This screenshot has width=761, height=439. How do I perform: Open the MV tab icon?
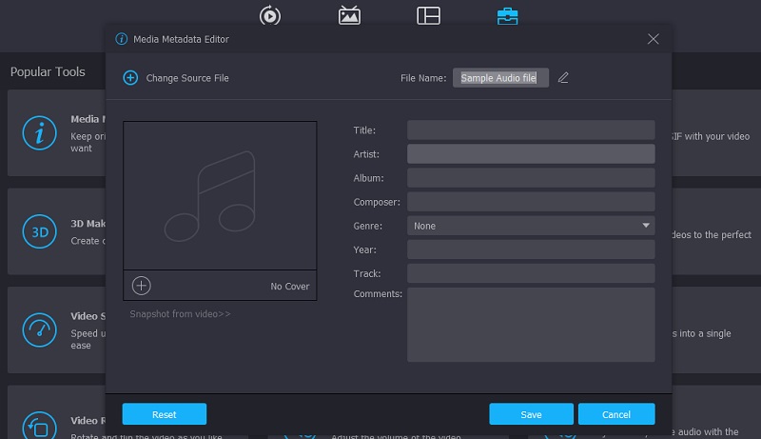[349, 15]
